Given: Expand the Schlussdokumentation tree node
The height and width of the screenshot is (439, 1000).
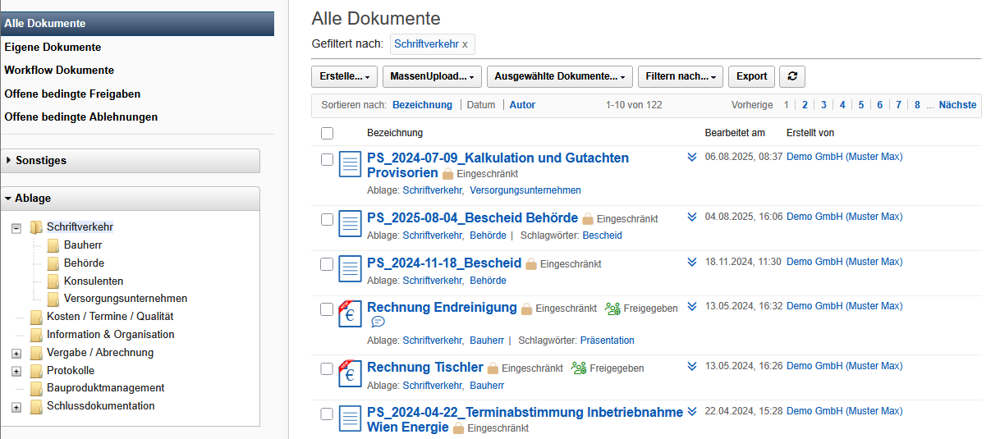Looking at the screenshot, I should (16, 407).
